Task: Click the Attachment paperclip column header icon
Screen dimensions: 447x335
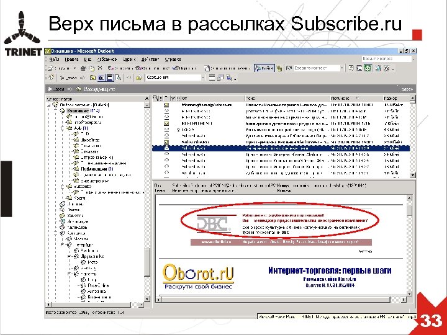Action: click(x=178, y=99)
